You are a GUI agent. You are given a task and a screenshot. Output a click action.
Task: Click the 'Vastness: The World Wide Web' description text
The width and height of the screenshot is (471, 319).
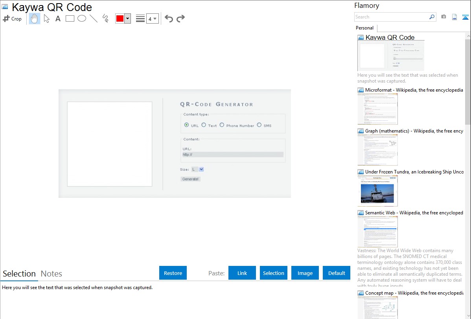pos(410,268)
